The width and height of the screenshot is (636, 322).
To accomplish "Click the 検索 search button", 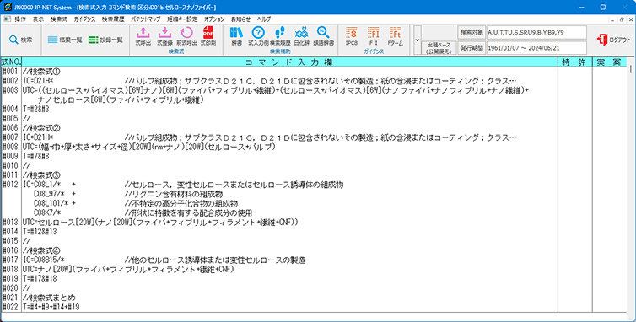I will point(21,40).
